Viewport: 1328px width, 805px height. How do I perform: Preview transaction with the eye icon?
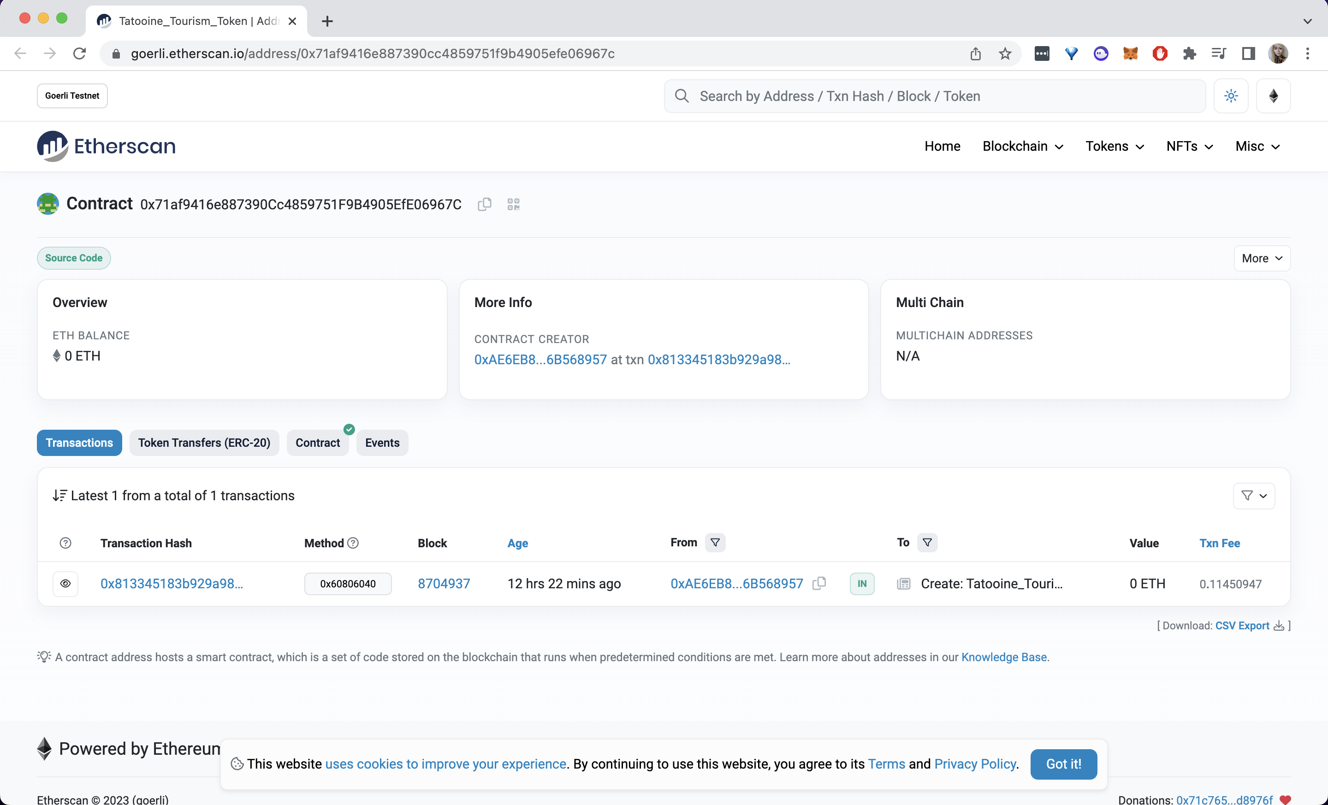(x=65, y=584)
